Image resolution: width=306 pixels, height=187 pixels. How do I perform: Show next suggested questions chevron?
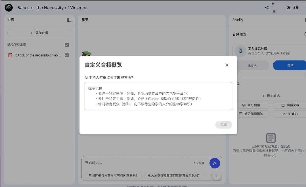(x=216, y=175)
